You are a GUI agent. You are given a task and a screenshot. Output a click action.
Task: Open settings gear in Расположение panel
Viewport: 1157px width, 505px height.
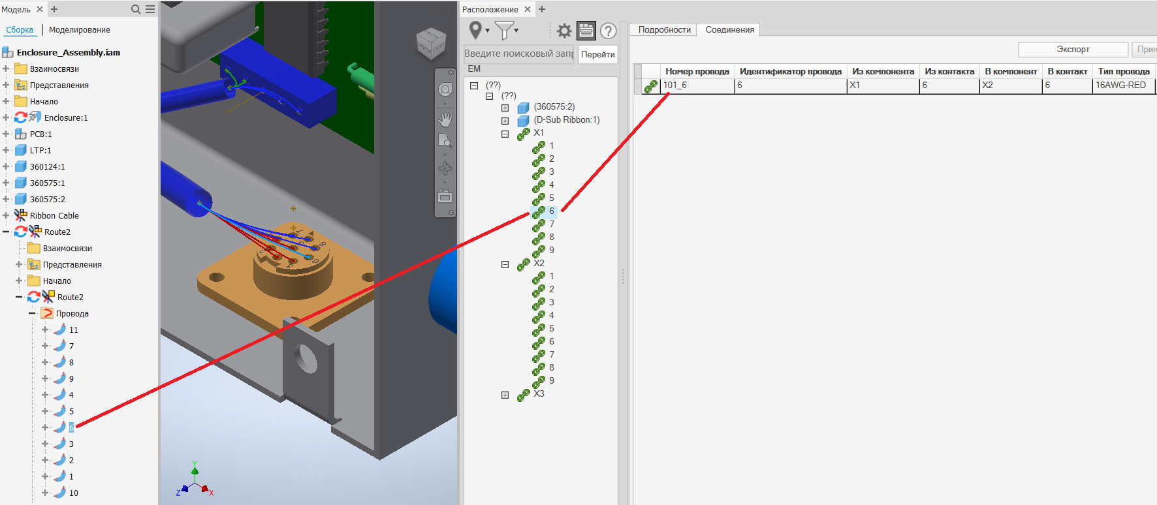[564, 31]
